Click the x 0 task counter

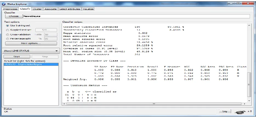(x=250, y=111)
